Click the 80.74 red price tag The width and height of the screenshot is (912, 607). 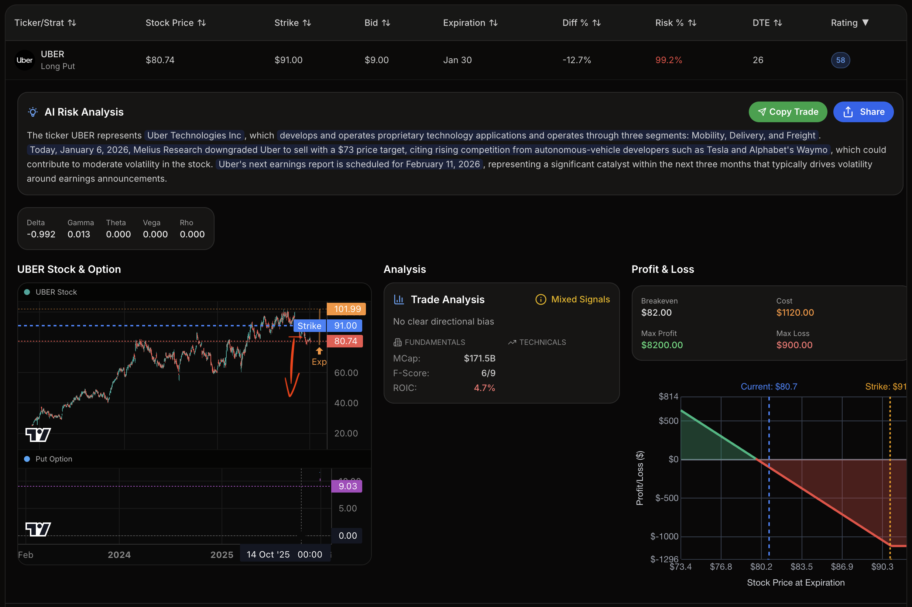point(345,341)
